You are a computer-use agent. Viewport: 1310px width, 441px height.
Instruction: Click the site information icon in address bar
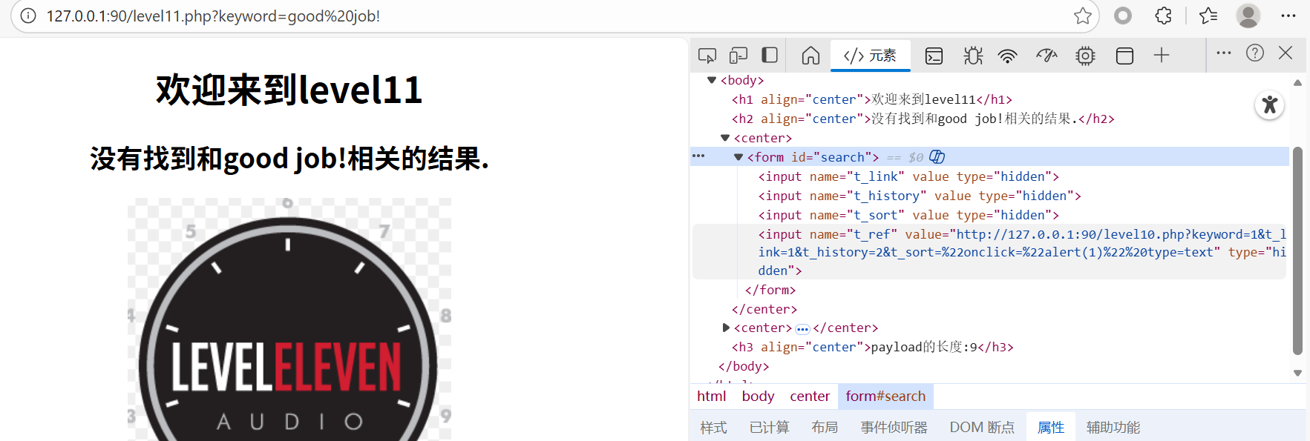28,16
